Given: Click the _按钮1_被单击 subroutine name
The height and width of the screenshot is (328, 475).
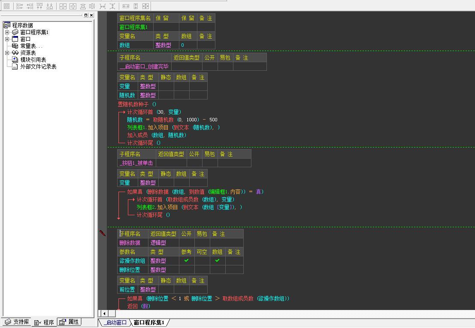Looking at the screenshot, I should click(136, 163).
